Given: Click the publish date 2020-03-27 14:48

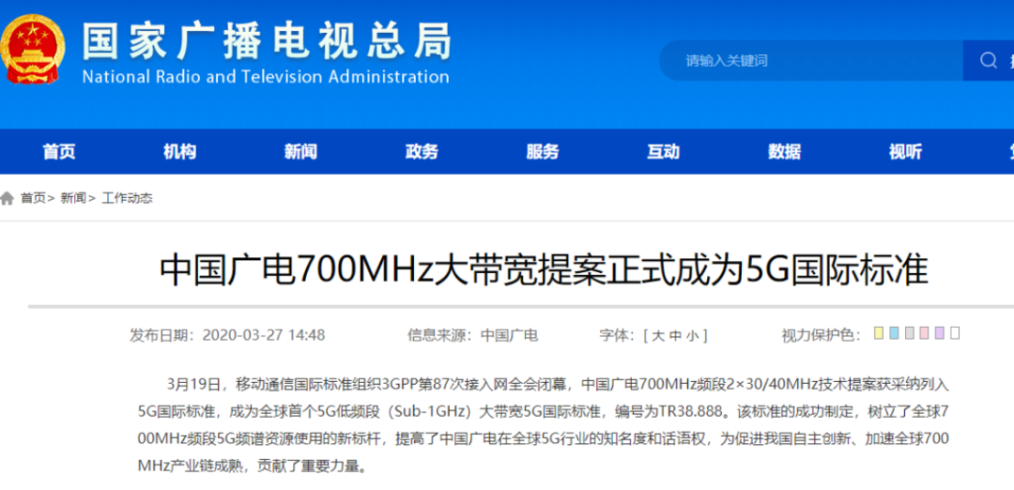Looking at the screenshot, I should (x=264, y=335).
